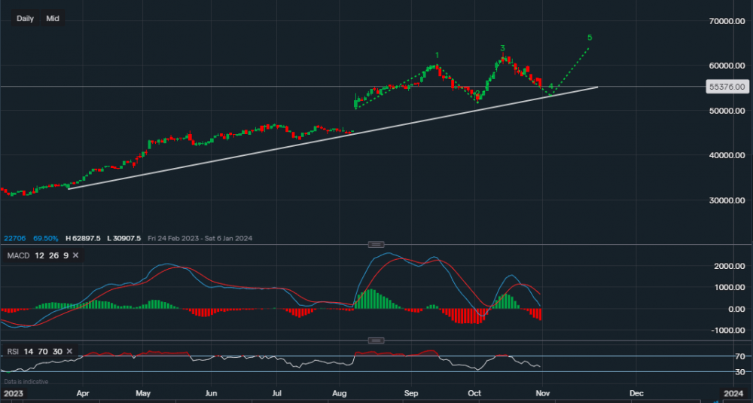The height and width of the screenshot is (403, 753).
Task: Open the Daily timeframe dropdown
Action: click(26, 19)
